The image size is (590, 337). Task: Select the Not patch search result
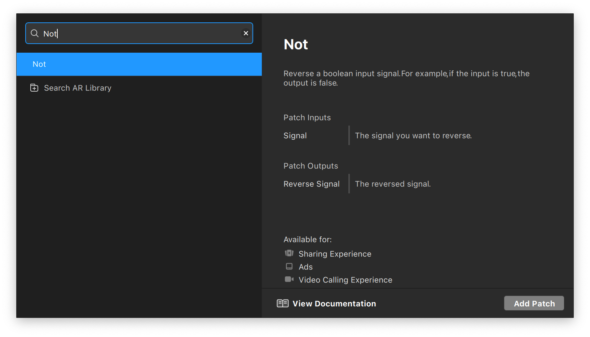point(139,64)
